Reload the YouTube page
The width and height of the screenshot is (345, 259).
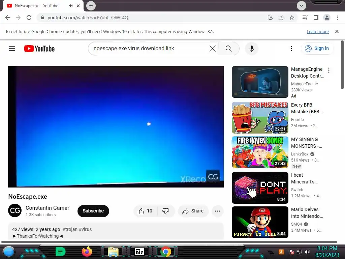(29, 18)
